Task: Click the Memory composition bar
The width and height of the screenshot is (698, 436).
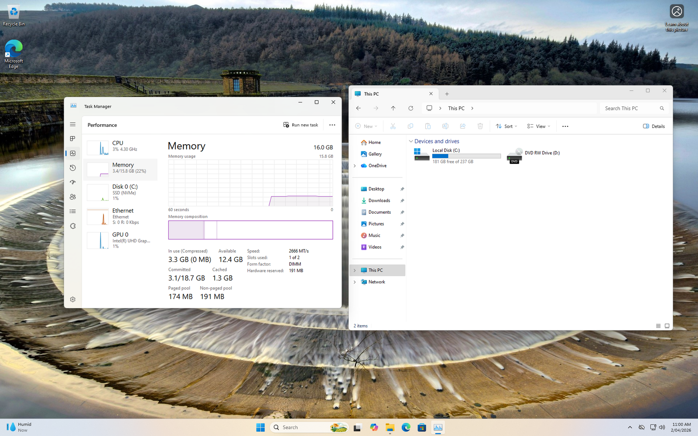Action: click(250, 230)
